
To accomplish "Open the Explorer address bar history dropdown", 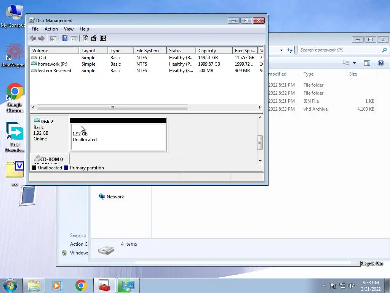I will point(281,50).
